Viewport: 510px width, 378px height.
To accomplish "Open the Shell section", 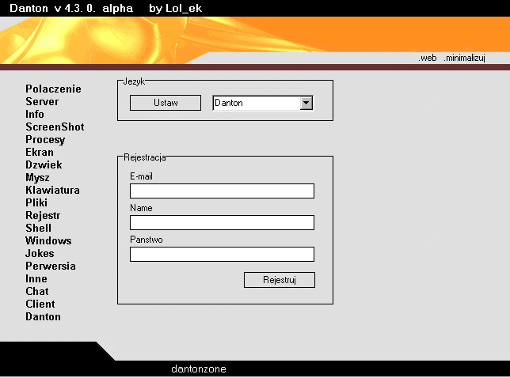I will pyautogui.click(x=38, y=229).
